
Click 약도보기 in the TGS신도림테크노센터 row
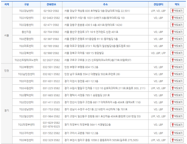[177, 60]
